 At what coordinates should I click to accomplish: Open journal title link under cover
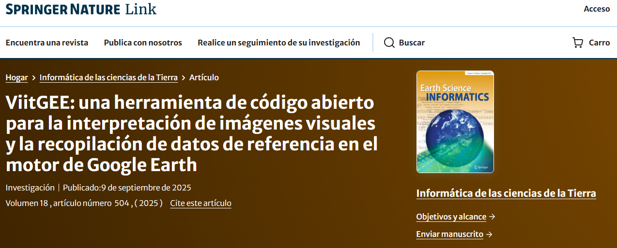(x=506, y=193)
